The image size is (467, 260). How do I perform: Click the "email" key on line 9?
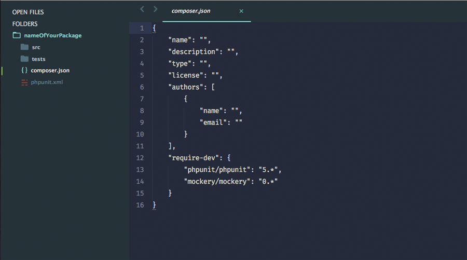click(213, 122)
